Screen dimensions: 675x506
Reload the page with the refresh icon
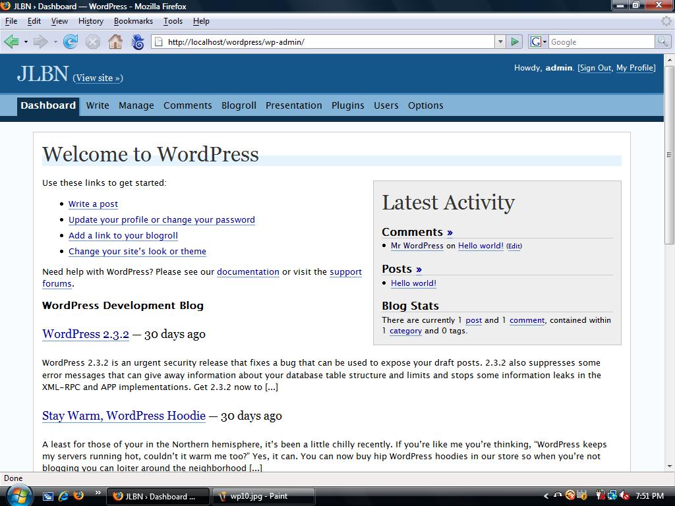(71, 42)
